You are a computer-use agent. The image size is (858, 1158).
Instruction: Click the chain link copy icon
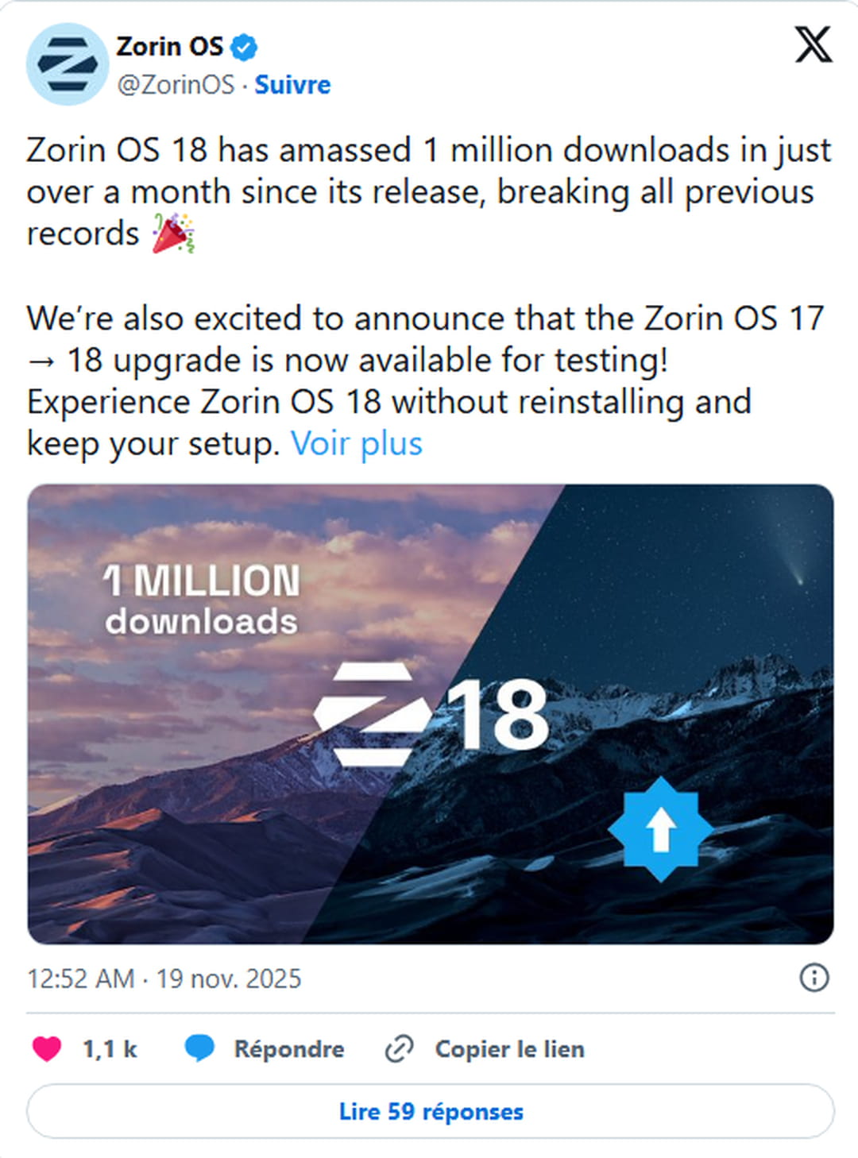pyautogui.click(x=399, y=1049)
